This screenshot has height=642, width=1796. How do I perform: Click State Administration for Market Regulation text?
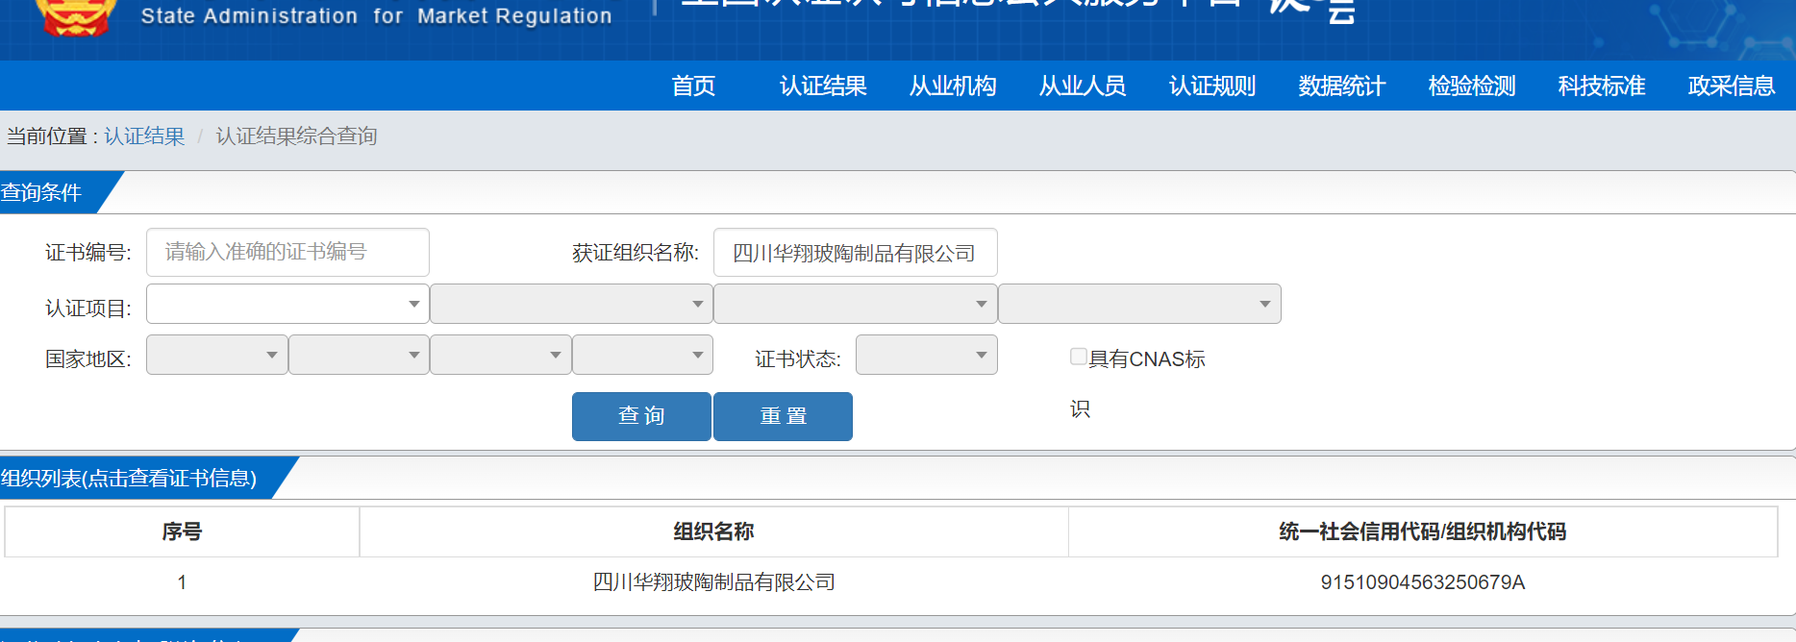pyautogui.click(x=376, y=16)
